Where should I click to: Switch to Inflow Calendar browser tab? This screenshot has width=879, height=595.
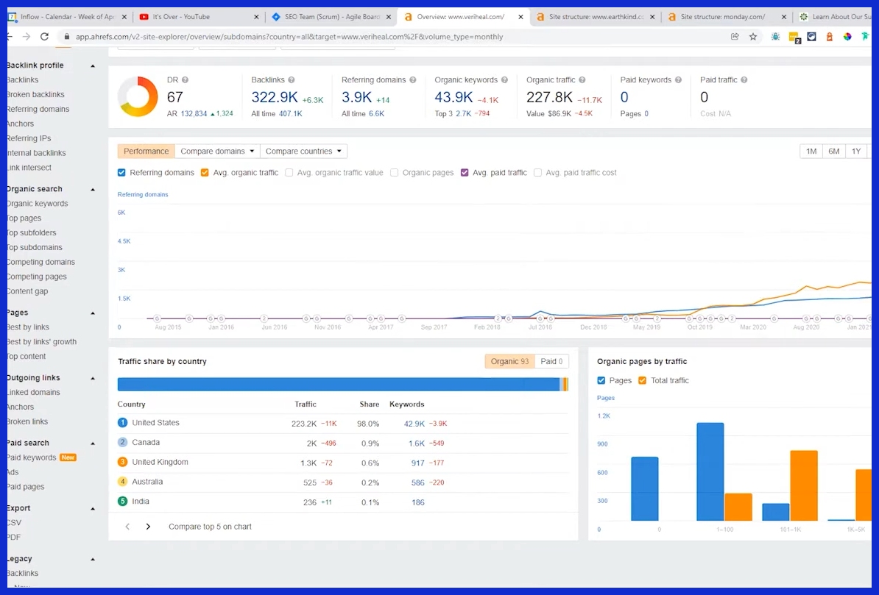click(x=66, y=17)
